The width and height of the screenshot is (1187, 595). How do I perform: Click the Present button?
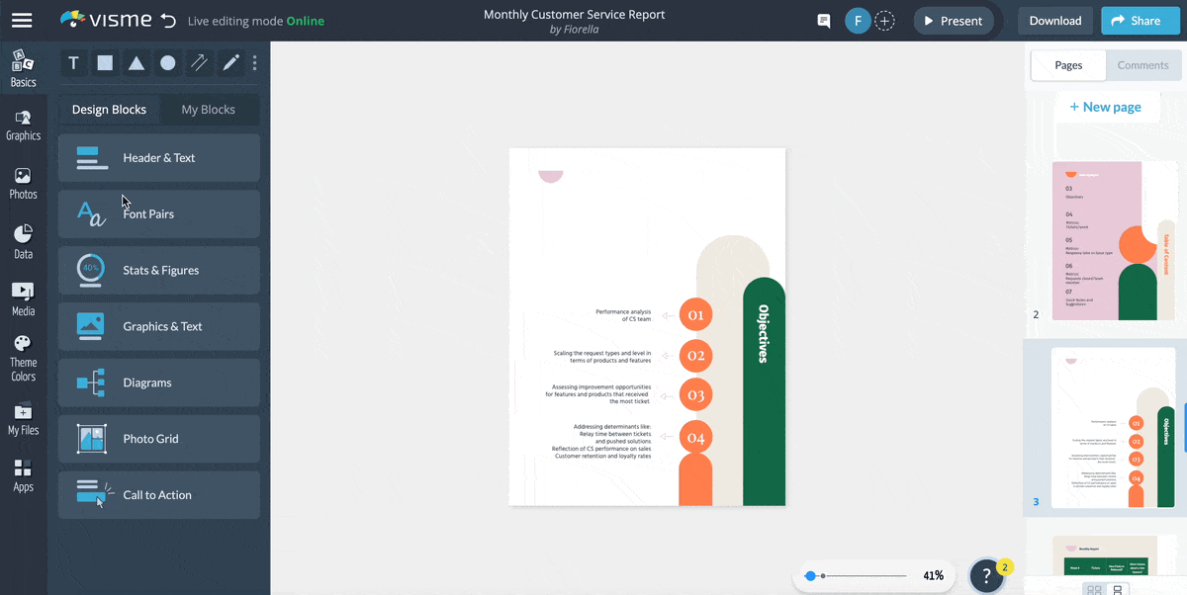(x=953, y=20)
